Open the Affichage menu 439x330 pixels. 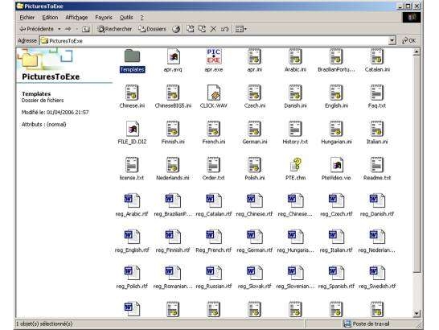76,18
